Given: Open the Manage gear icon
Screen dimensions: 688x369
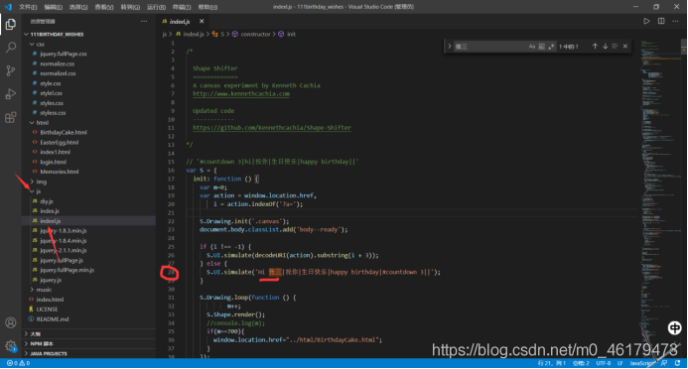Looking at the screenshot, I should [x=11, y=346].
